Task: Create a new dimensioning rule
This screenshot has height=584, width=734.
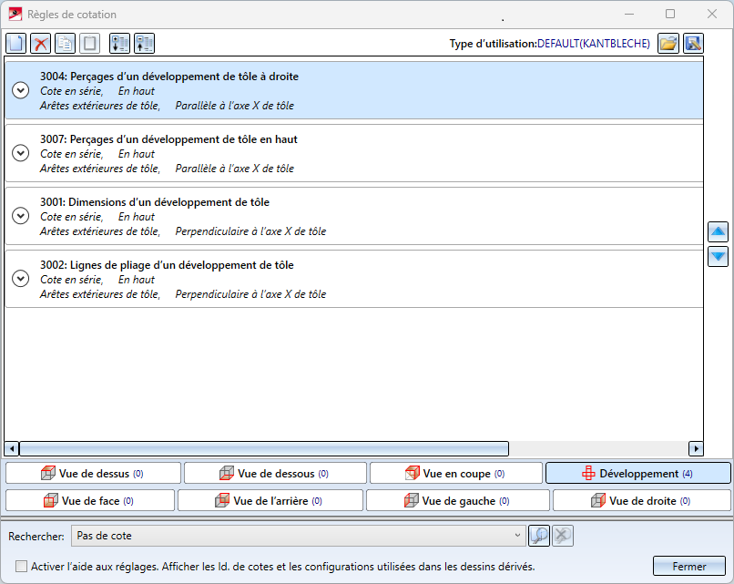Action: click(x=15, y=44)
